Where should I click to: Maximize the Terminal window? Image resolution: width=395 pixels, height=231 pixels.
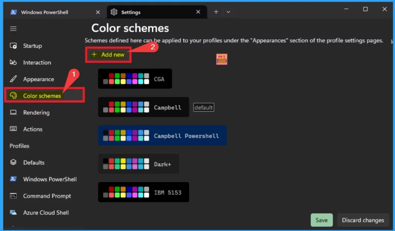click(365, 9)
